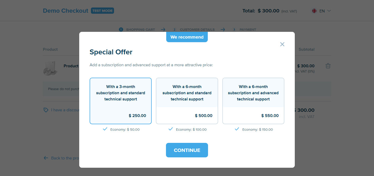Screen dimensions: 374x176
Task: Click the checkmark beside Economy $ 100.00
Action: 171,129
